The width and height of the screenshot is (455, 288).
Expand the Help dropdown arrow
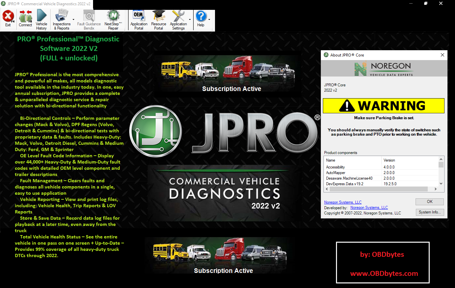click(209, 20)
